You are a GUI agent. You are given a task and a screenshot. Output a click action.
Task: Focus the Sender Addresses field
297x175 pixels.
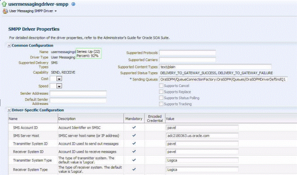coord(78,94)
